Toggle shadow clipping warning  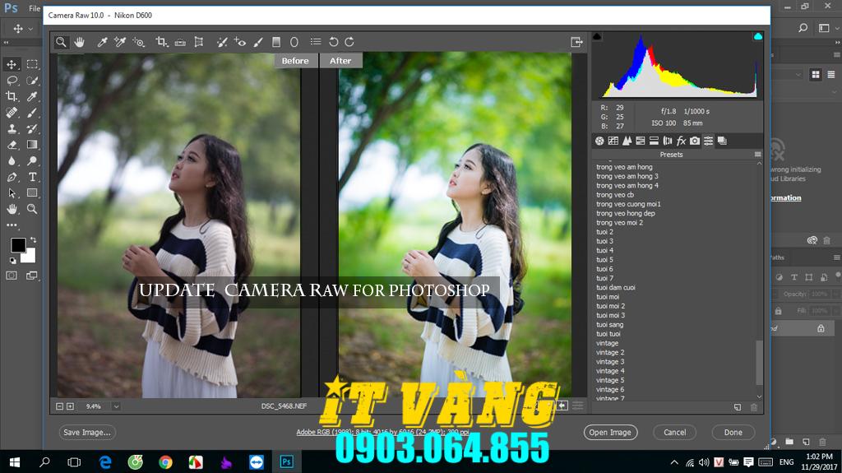click(597, 36)
